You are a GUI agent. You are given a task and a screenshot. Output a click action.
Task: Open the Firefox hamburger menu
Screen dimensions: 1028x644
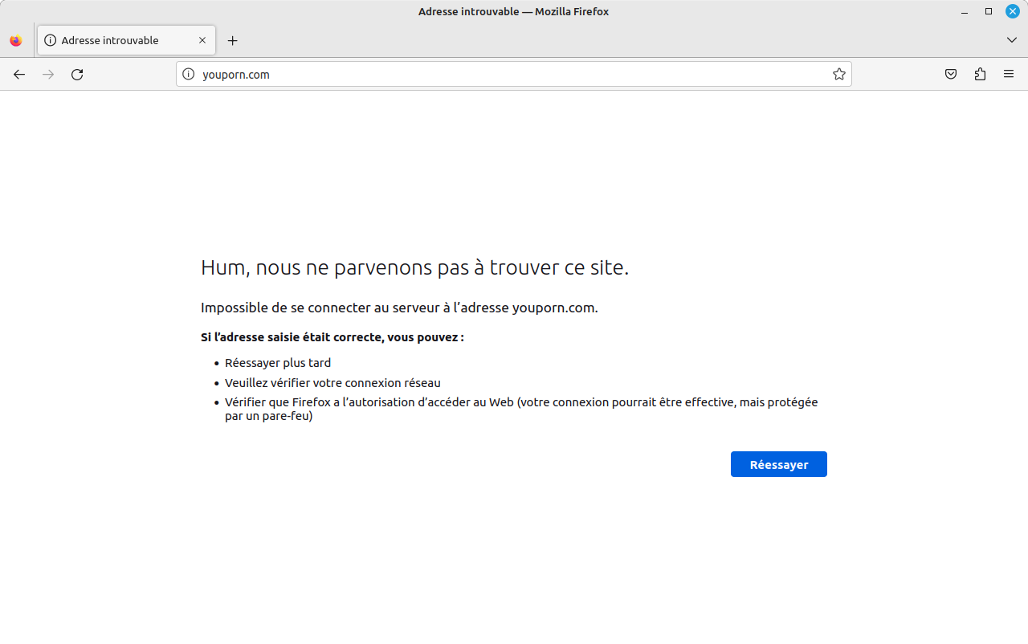click(1009, 75)
